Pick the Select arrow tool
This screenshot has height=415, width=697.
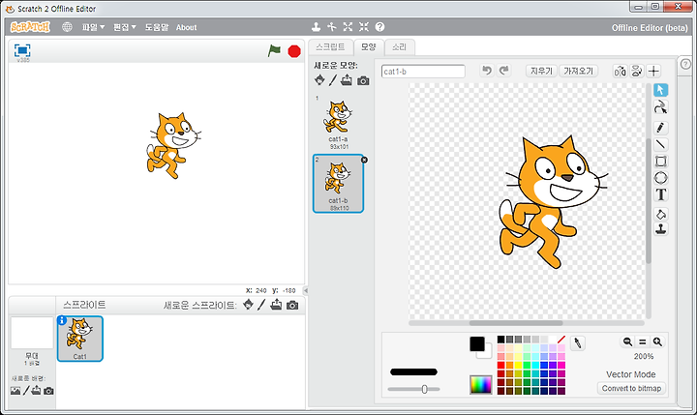pos(660,90)
